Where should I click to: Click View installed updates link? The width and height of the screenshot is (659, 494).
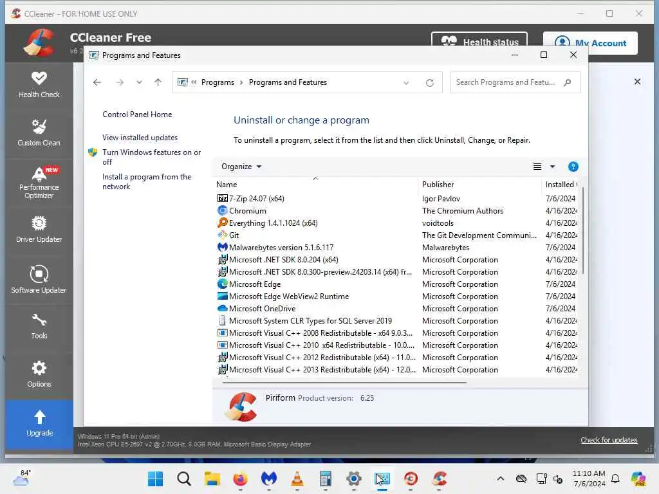140,138
